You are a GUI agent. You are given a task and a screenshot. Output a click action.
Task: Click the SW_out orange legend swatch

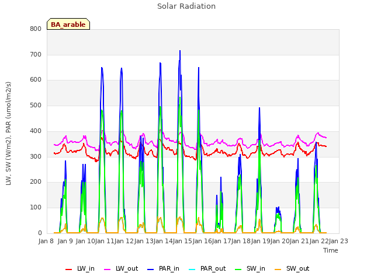pyautogui.click(x=278, y=269)
